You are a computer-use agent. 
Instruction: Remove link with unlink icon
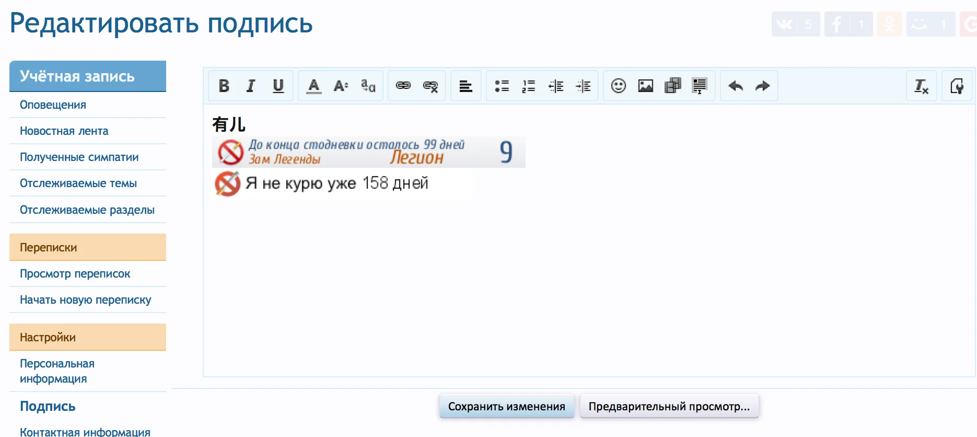pyautogui.click(x=431, y=86)
